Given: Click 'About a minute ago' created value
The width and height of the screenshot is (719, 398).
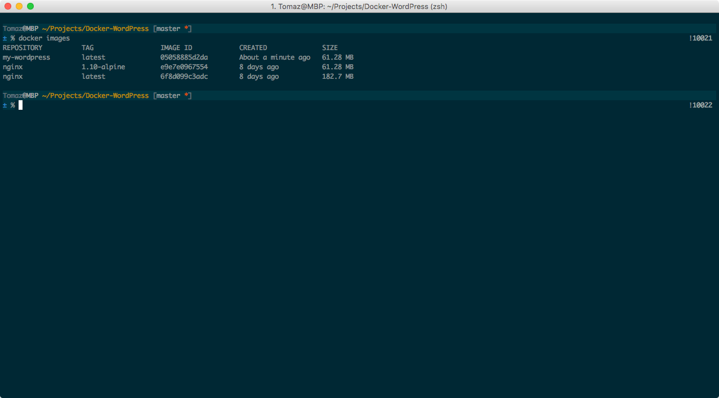Looking at the screenshot, I should (275, 57).
